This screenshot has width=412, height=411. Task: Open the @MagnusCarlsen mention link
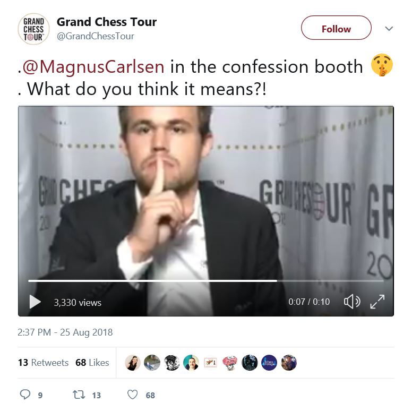93,66
